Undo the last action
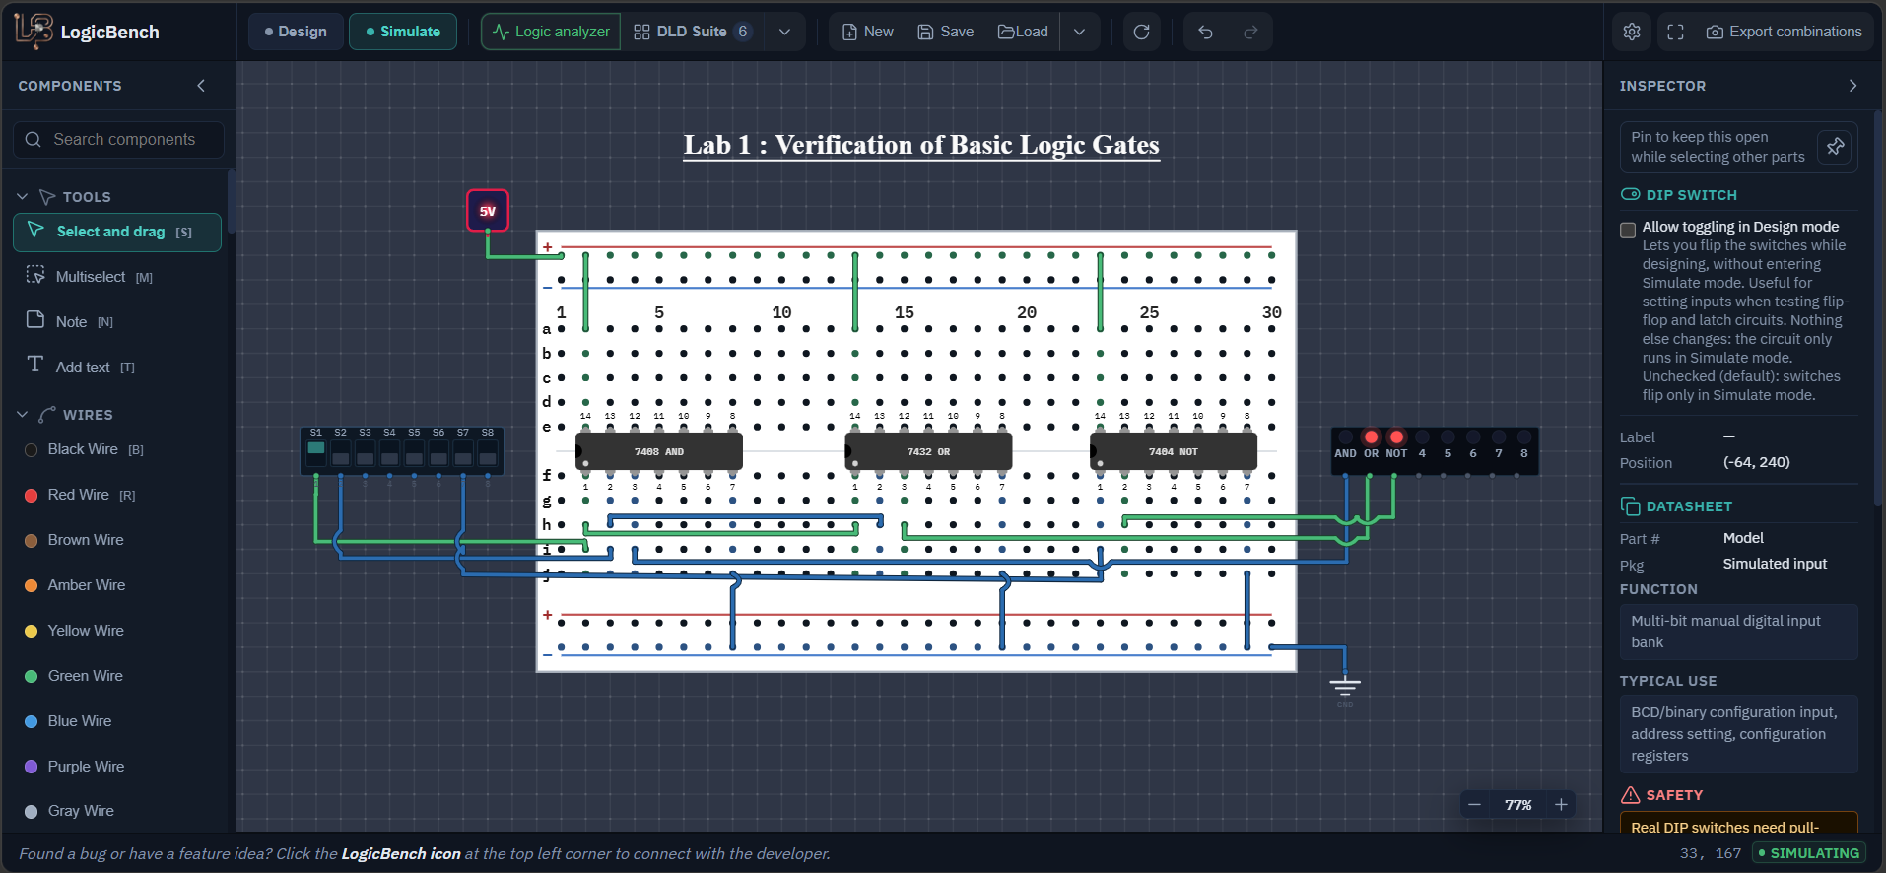 1205,32
